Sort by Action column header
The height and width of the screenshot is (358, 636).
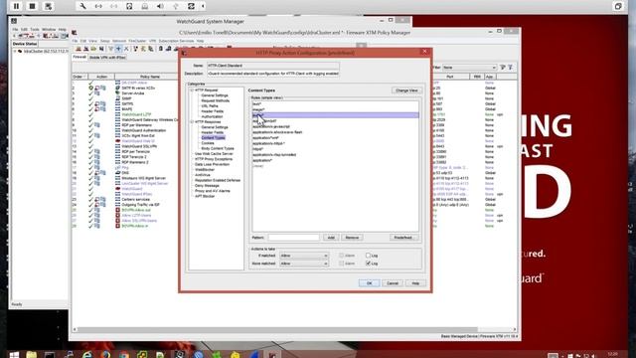101,77
